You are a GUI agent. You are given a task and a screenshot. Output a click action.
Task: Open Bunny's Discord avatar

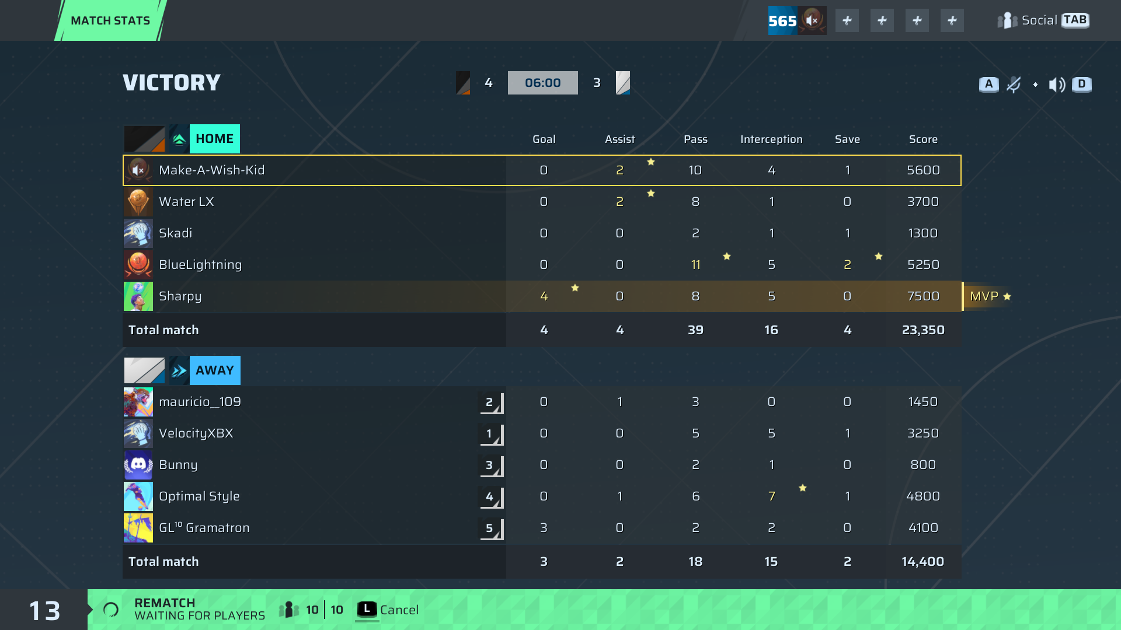click(x=138, y=465)
